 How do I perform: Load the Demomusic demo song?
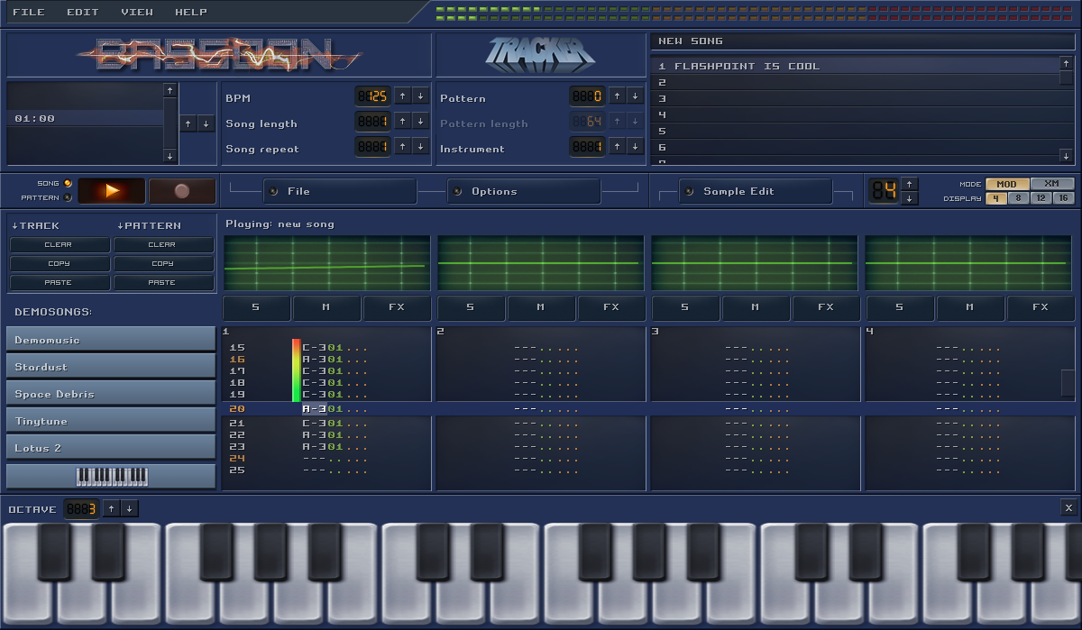tap(111, 340)
